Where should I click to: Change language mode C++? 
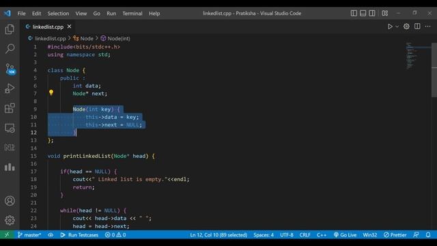pyautogui.click(x=322, y=235)
